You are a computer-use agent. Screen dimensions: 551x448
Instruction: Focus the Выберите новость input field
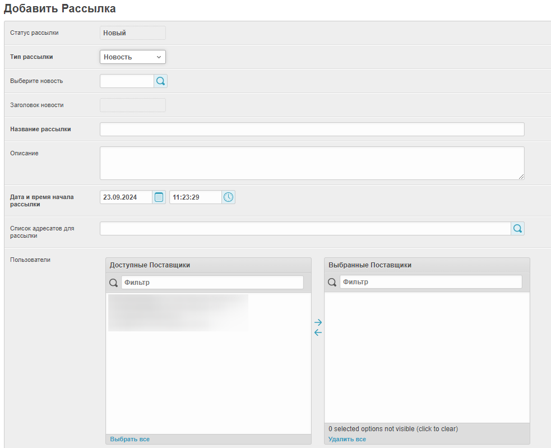click(x=127, y=81)
